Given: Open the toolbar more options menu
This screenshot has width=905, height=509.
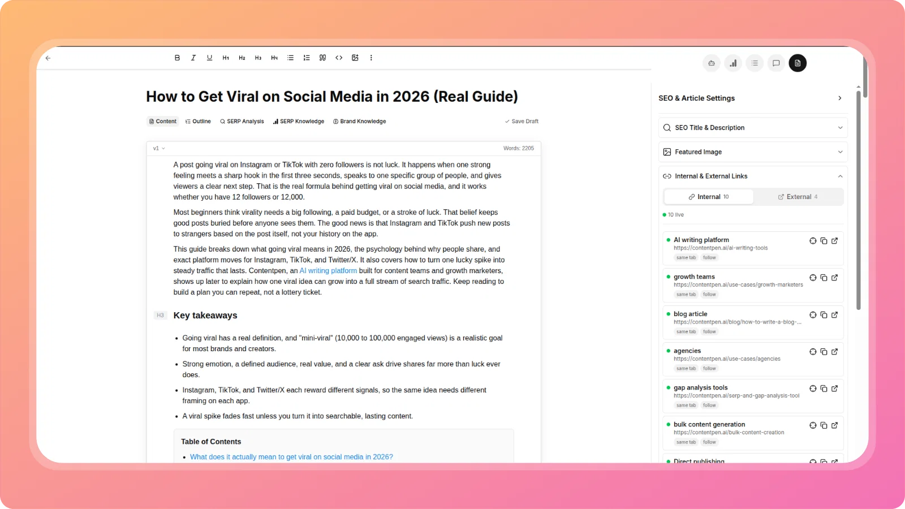Looking at the screenshot, I should click(371, 58).
